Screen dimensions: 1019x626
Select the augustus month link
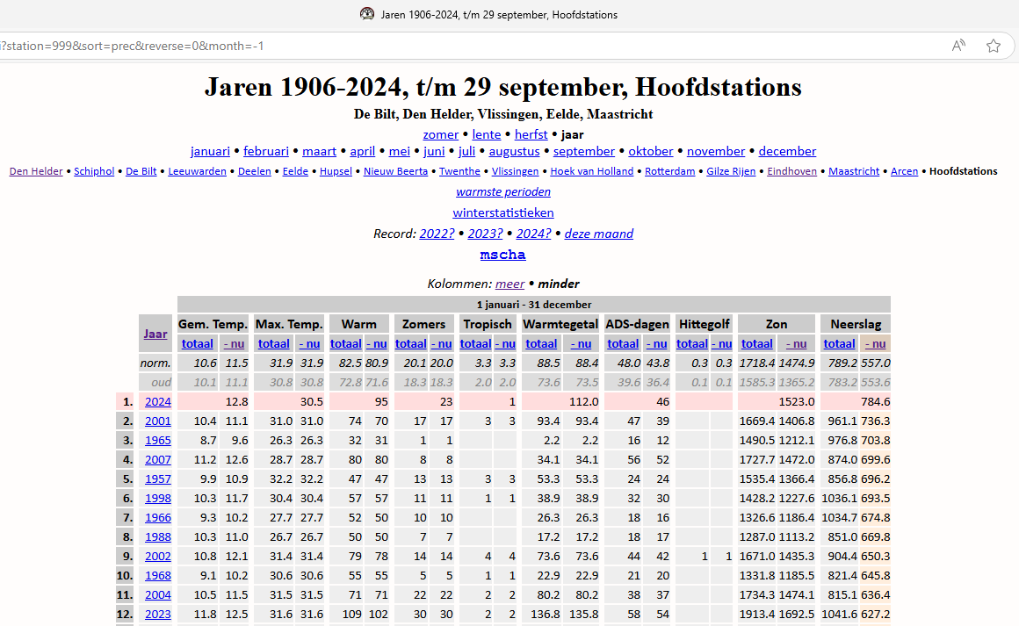pyautogui.click(x=514, y=151)
